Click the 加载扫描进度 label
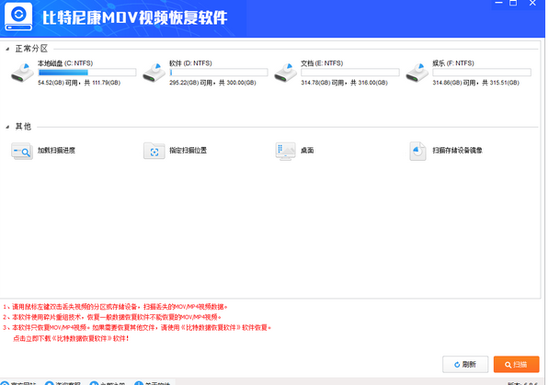The width and height of the screenshot is (549, 385). click(x=56, y=150)
